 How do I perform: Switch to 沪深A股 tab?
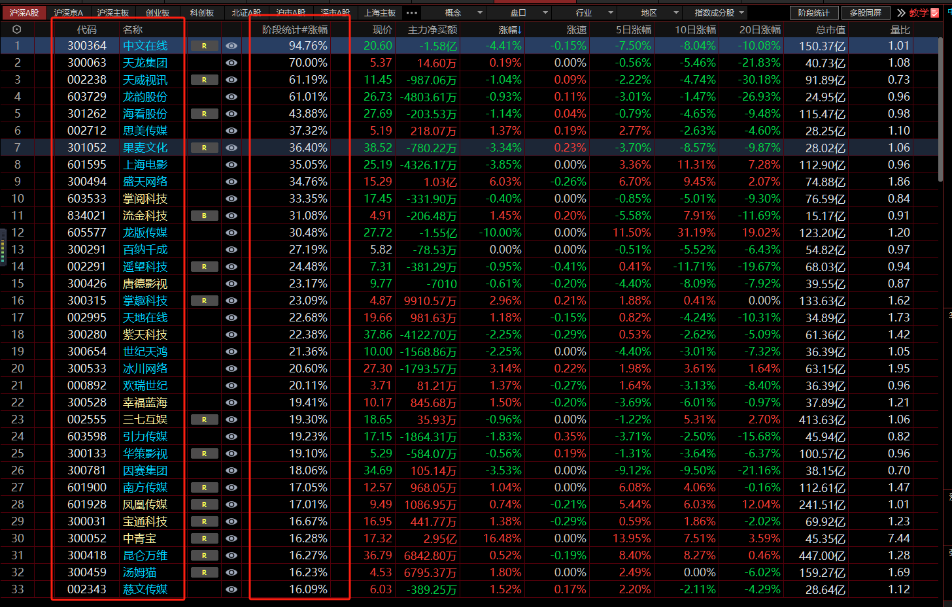24,12
